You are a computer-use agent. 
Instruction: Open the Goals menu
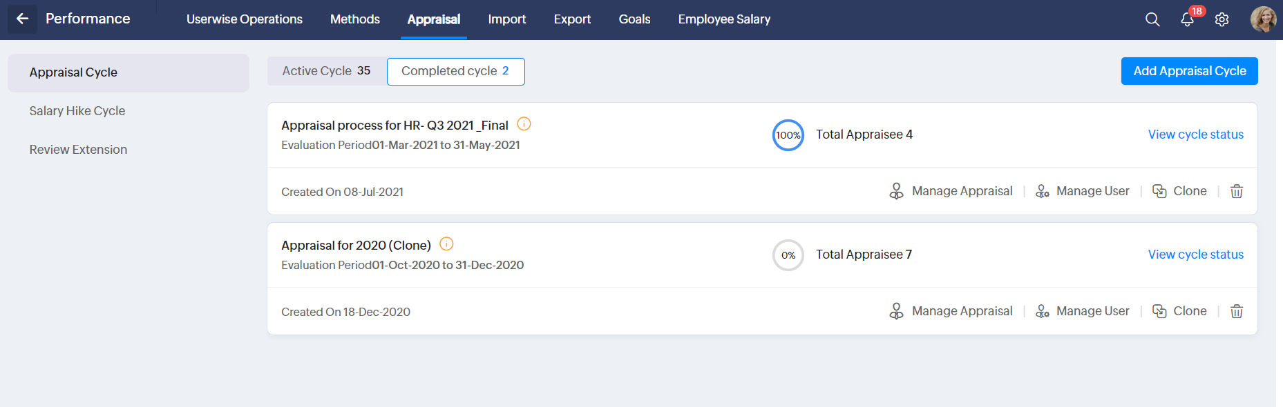point(634,19)
